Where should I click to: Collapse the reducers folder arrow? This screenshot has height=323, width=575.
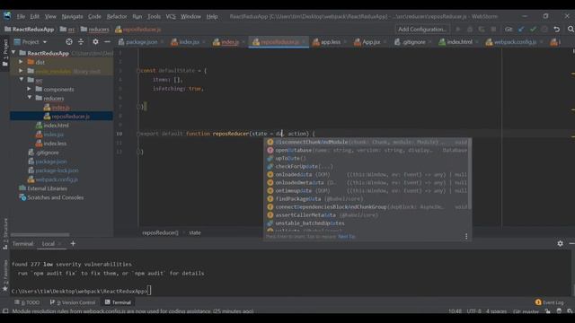[30, 98]
